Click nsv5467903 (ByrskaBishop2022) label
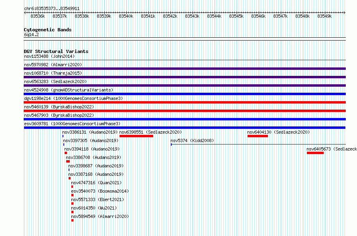The image size is (357, 236). [59, 115]
